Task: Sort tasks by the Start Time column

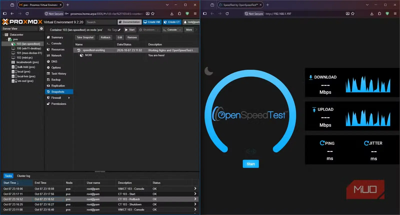Action: tap(17, 183)
